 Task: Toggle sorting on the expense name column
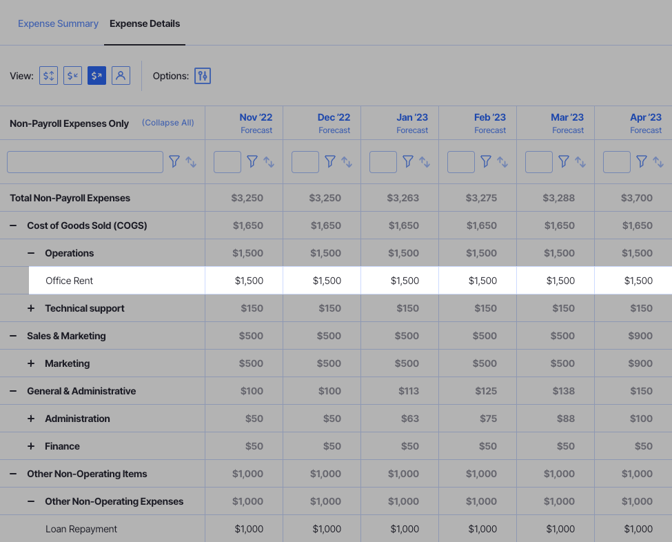[191, 162]
